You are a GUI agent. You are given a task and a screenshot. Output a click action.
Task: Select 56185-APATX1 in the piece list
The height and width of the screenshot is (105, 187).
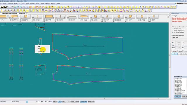coord(179,79)
